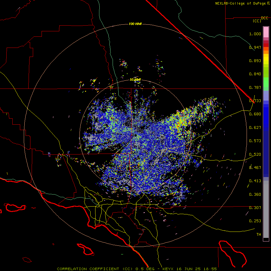Click the 100 NMI range ring label
Screen dimensions: 271x271
[135, 24]
